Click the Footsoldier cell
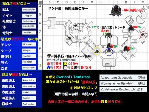Screen dimensions: 149x112 point(29,10)
